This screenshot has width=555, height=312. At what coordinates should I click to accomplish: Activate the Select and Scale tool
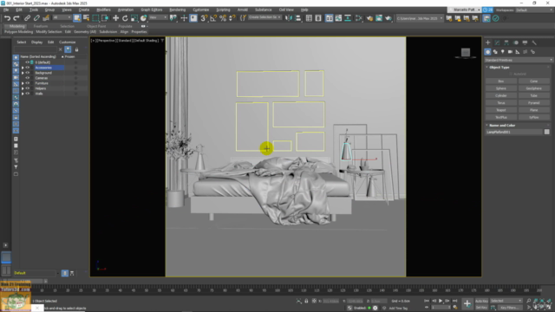[134, 18]
